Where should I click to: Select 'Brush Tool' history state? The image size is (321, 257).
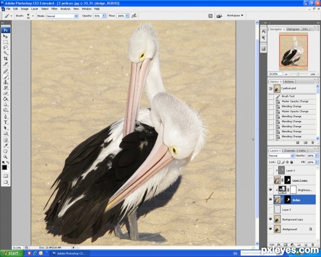click(x=288, y=96)
